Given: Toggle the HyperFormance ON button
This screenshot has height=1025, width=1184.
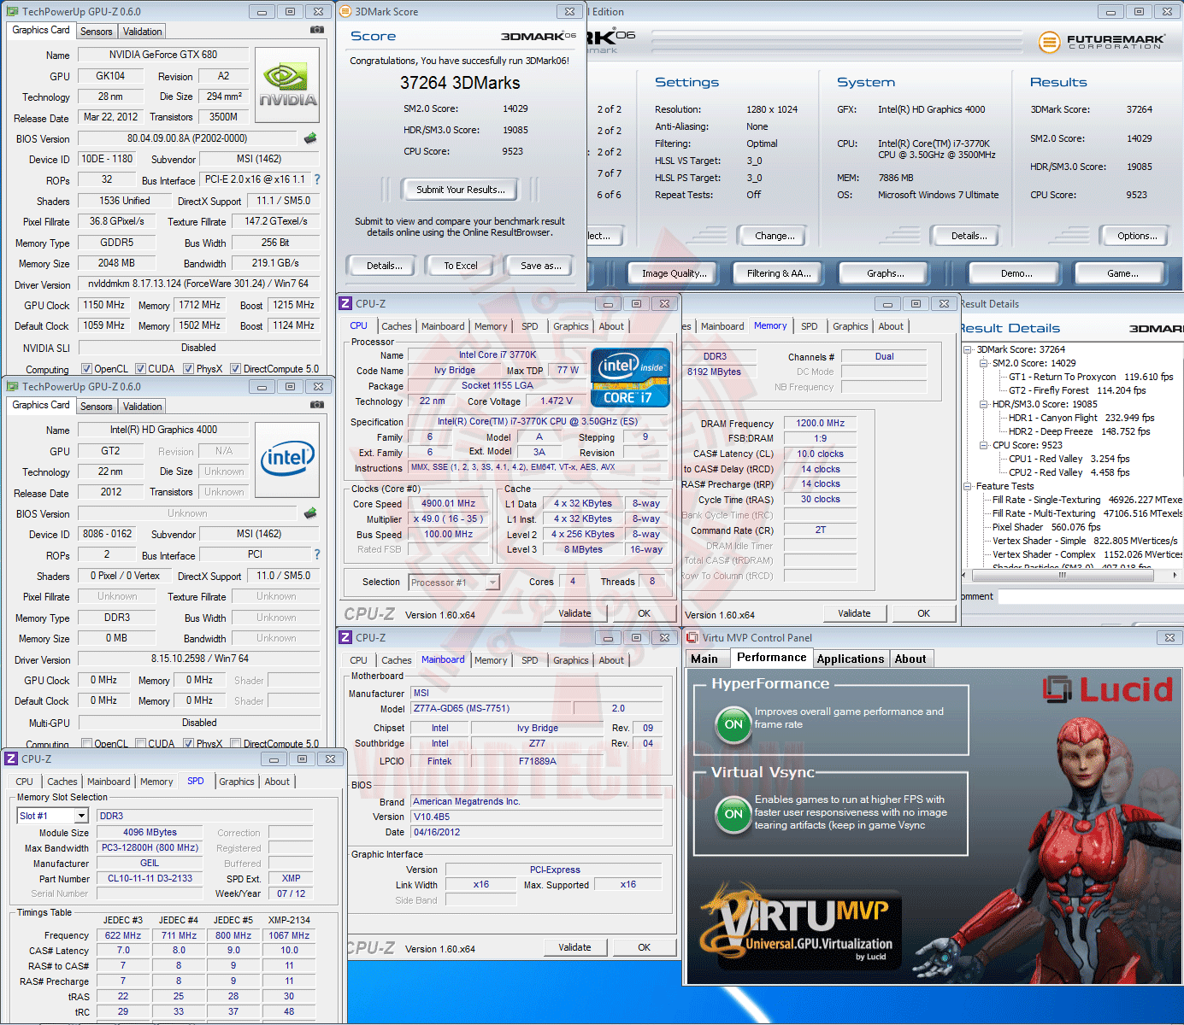Looking at the screenshot, I should (733, 724).
